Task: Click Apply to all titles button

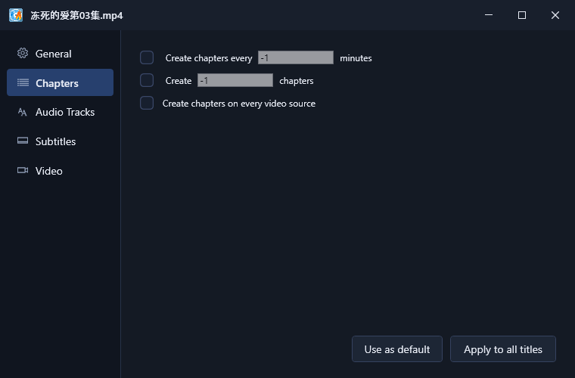Action: [x=503, y=349]
